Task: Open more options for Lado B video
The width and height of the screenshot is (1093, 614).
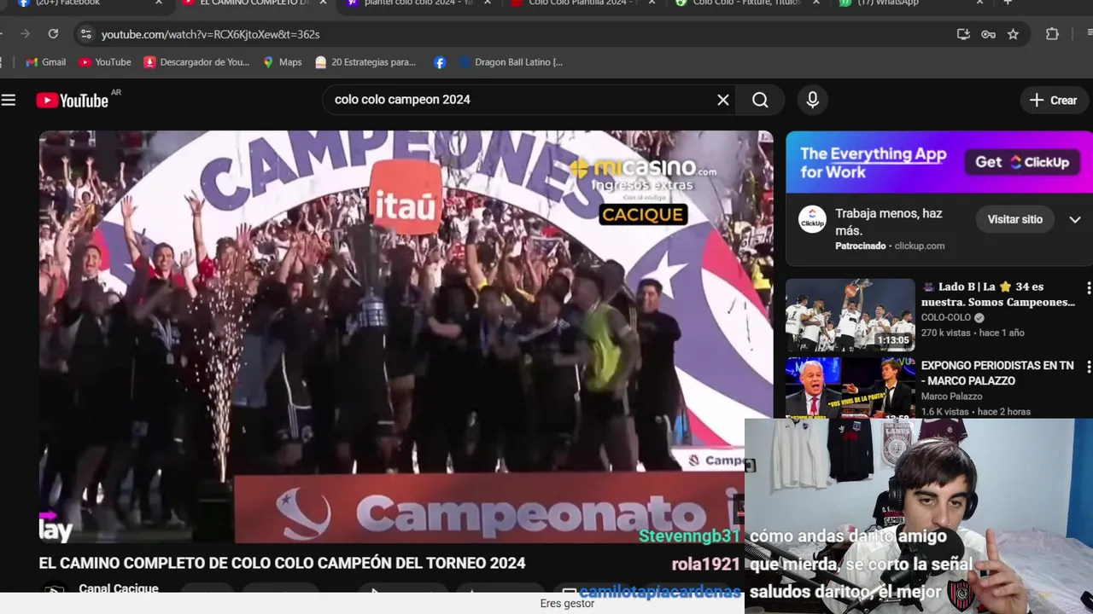Action: coord(1088,288)
